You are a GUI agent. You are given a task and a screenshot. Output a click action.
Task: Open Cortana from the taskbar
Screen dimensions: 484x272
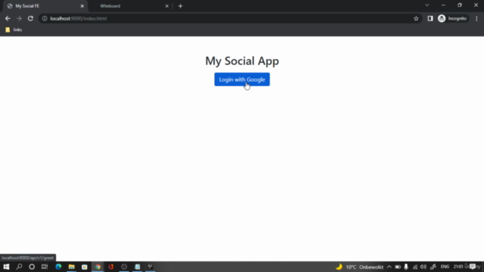(32, 267)
